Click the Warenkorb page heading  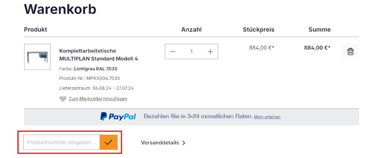pos(60,9)
